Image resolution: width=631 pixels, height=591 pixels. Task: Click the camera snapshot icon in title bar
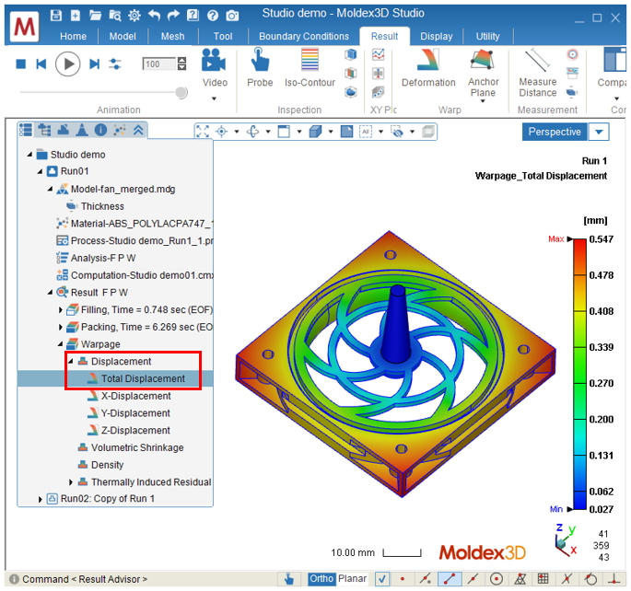coord(232,16)
